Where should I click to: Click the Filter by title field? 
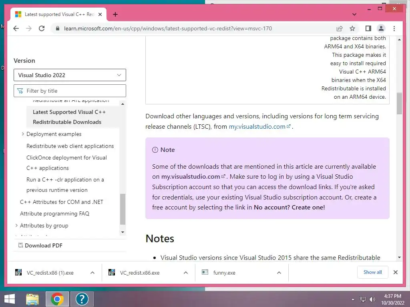pyautogui.click(x=70, y=91)
